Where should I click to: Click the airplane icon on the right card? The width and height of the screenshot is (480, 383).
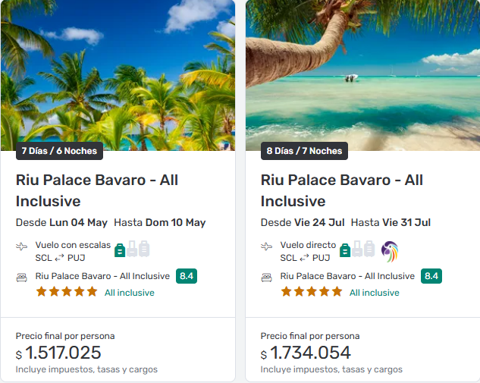(x=267, y=247)
